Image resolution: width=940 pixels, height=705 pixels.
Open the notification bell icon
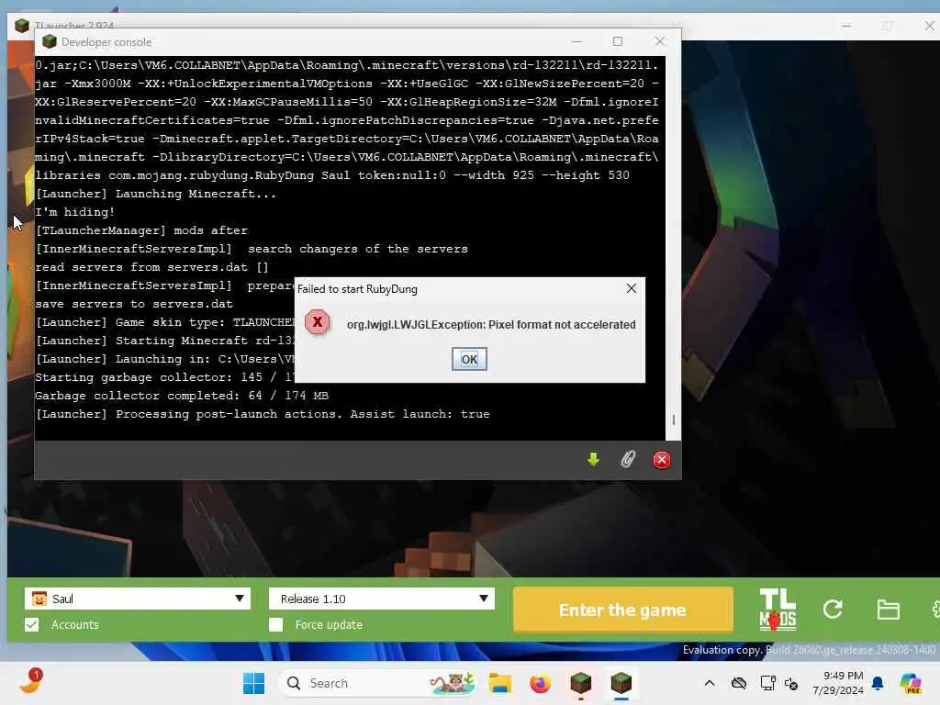[878, 683]
